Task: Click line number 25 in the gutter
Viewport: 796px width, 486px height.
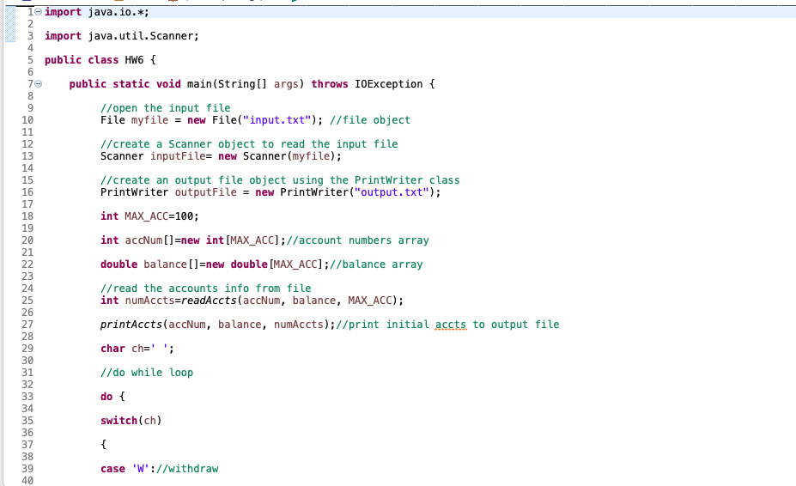Action: (x=27, y=301)
